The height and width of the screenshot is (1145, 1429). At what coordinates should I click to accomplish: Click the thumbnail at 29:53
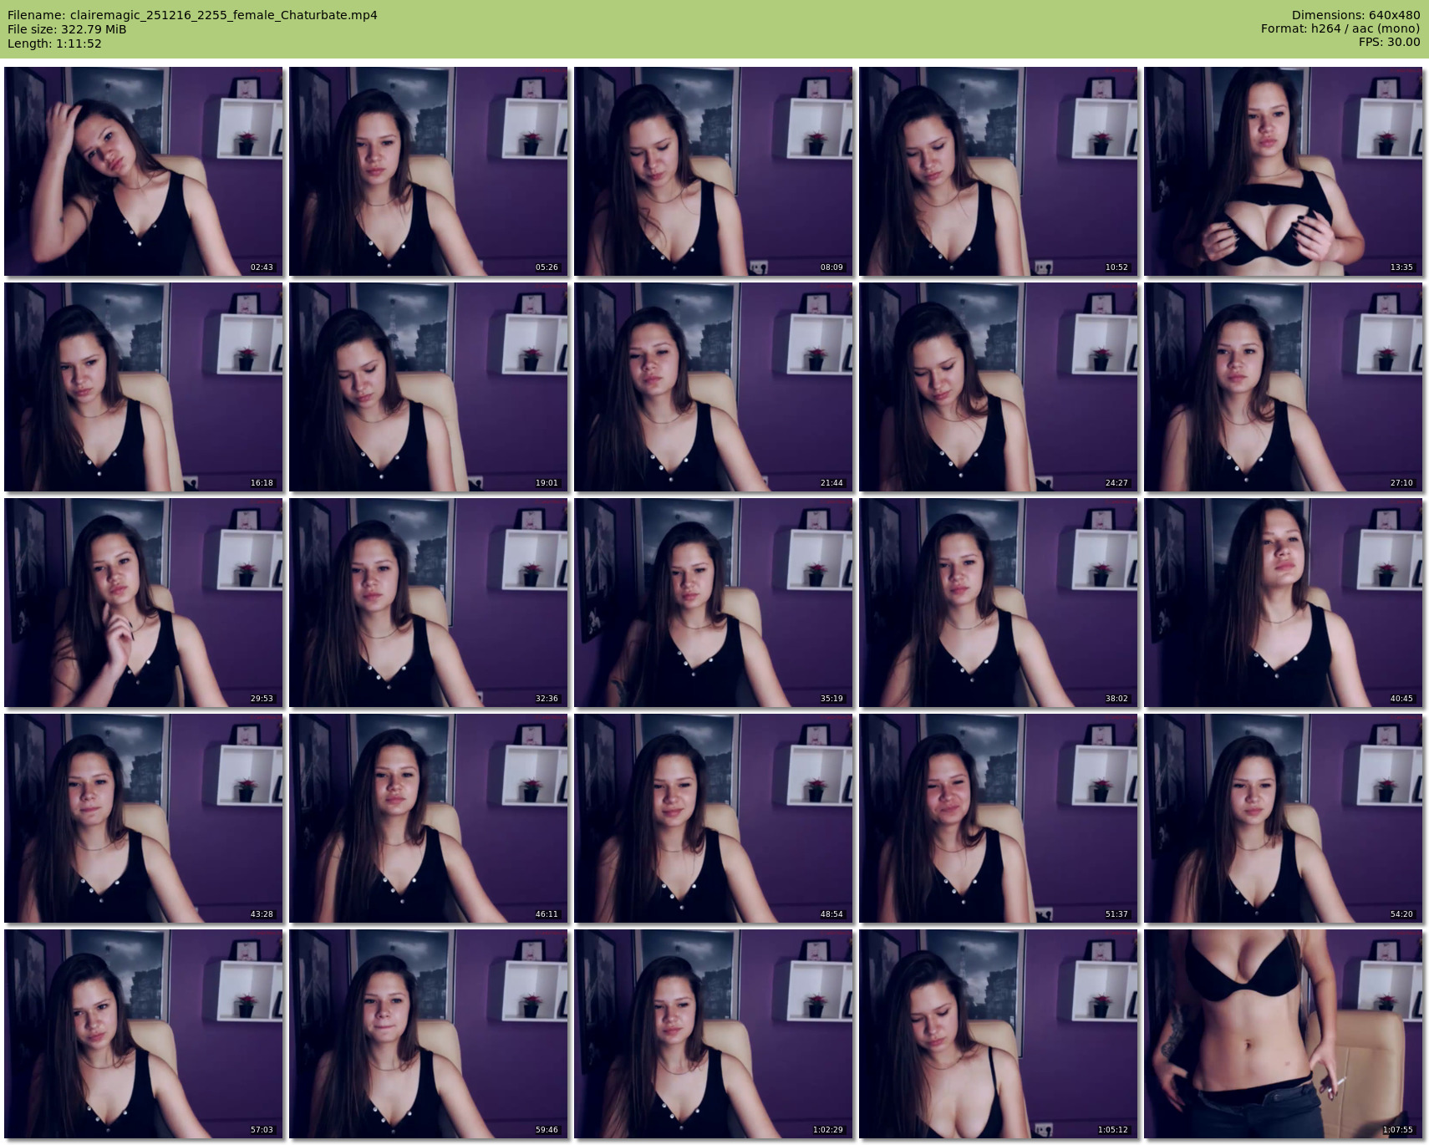[x=144, y=603]
